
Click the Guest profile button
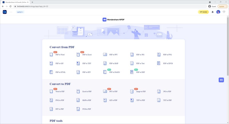point(212,6)
